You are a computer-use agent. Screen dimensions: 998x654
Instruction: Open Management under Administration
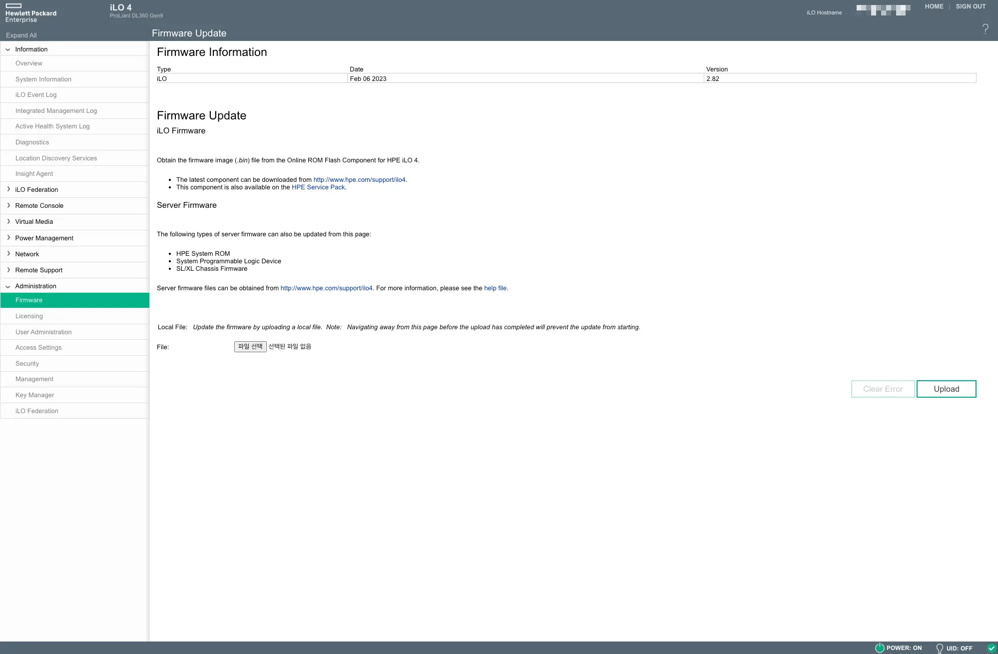[x=34, y=379]
